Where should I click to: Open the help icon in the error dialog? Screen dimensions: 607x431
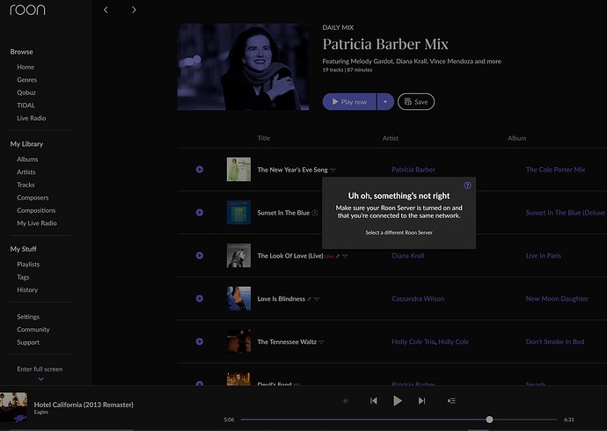point(467,186)
